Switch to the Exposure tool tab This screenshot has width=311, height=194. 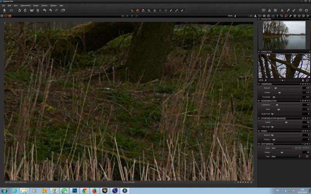(x=273, y=16)
